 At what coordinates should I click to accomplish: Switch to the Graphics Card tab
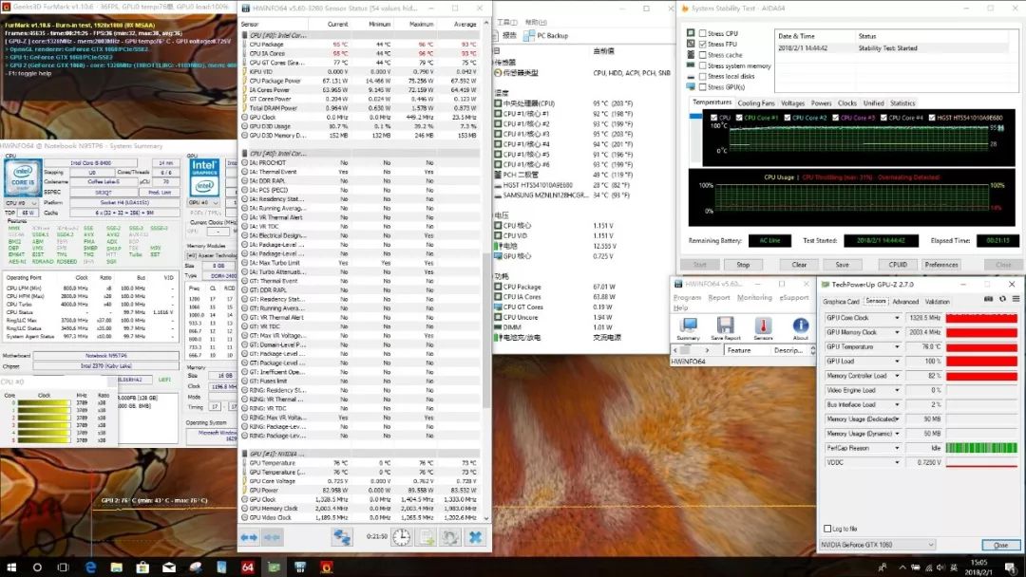(841, 302)
